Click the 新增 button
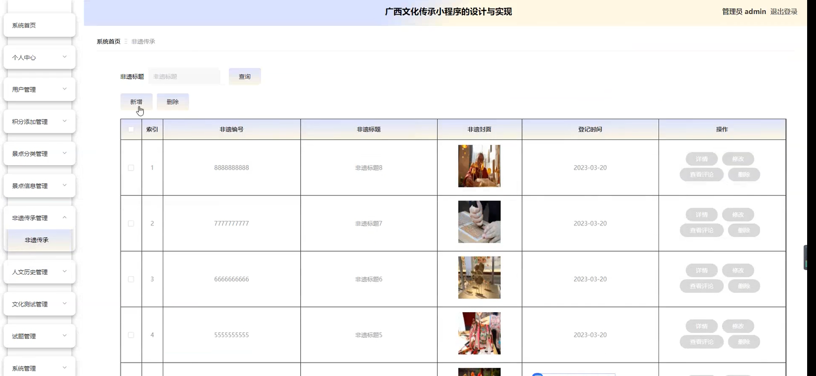Image resolution: width=816 pixels, height=376 pixels. 136,101
